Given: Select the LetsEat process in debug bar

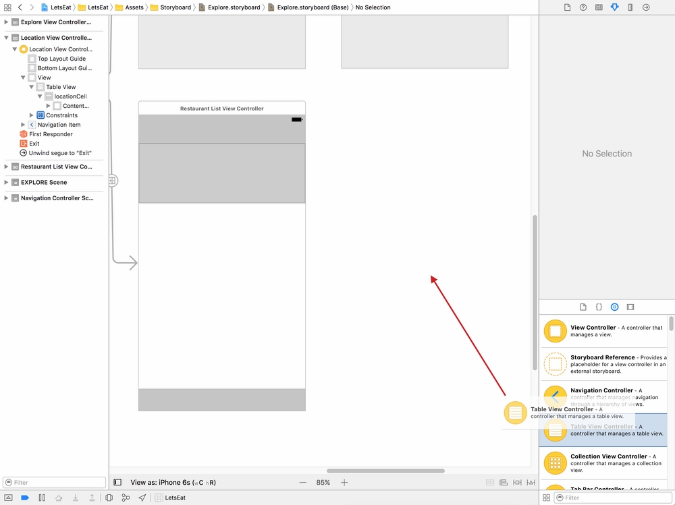Looking at the screenshot, I should [170, 498].
